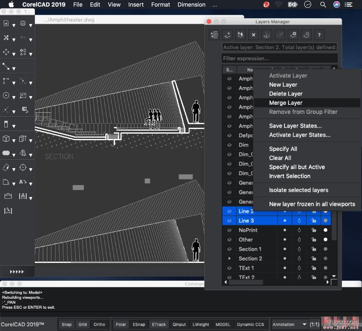Expand the dropdown arrow beside 3D Box tool
This screenshot has height=331, width=362.
[x=14, y=141]
